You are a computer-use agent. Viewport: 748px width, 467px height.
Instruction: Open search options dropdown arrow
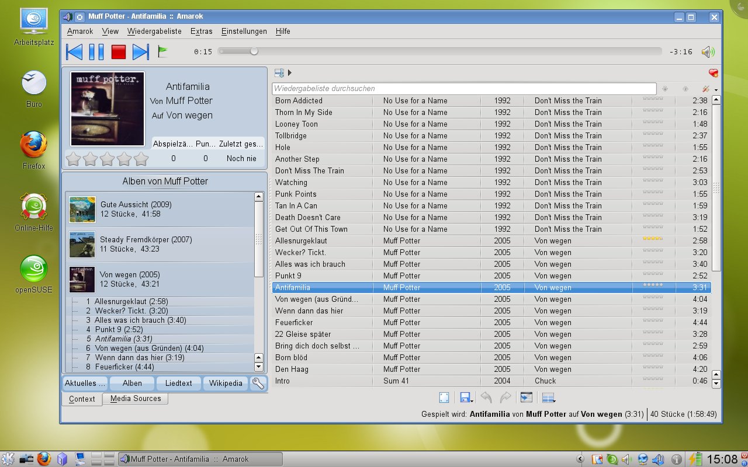click(x=716, y=90)
